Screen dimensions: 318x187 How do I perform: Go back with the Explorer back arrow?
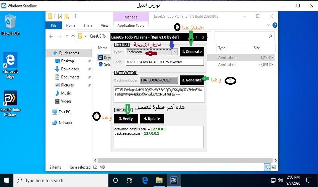(x=51, y=36)
